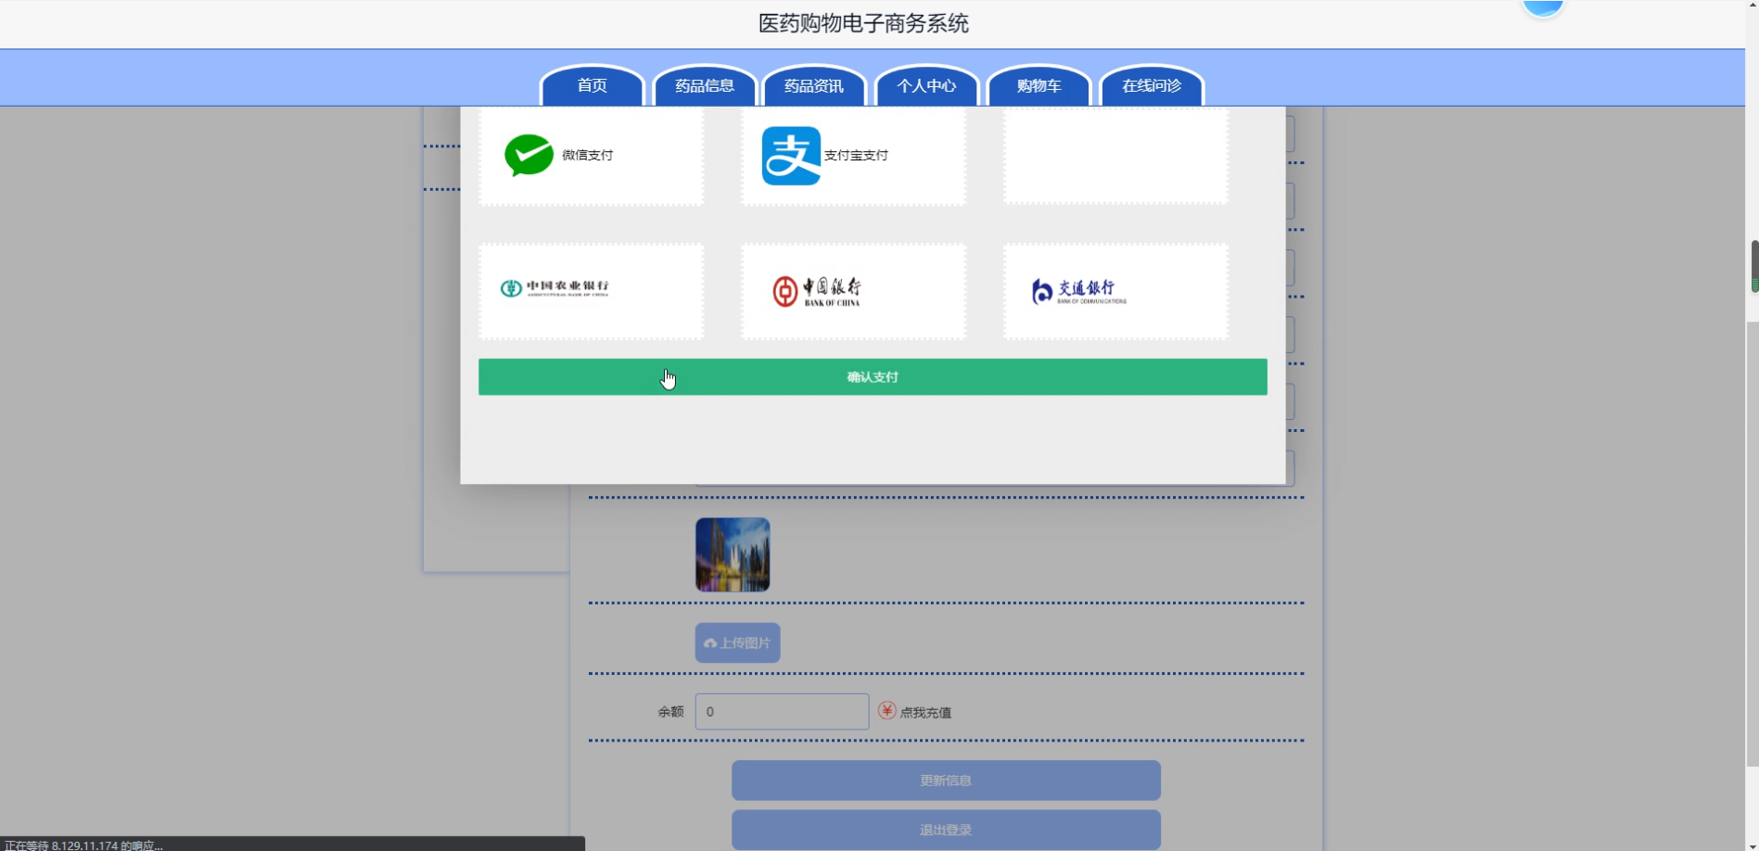
Task: Select the blank payment option card
Action: (1115, 156)
